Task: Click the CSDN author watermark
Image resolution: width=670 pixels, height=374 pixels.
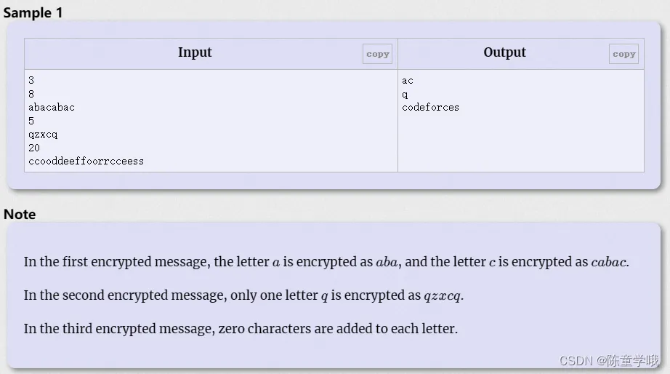Action: tap(610, 361)
